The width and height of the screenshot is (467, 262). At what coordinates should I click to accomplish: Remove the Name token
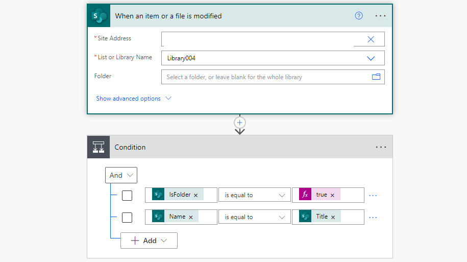pos(190,217)
